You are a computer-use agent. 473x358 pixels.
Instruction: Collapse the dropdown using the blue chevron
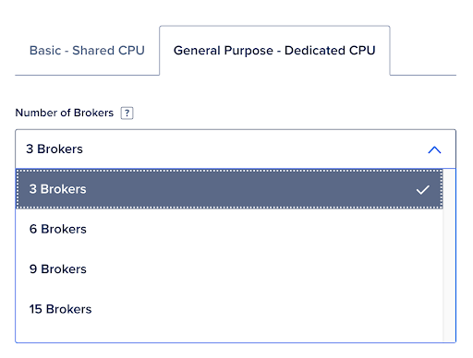pos(434,149)
